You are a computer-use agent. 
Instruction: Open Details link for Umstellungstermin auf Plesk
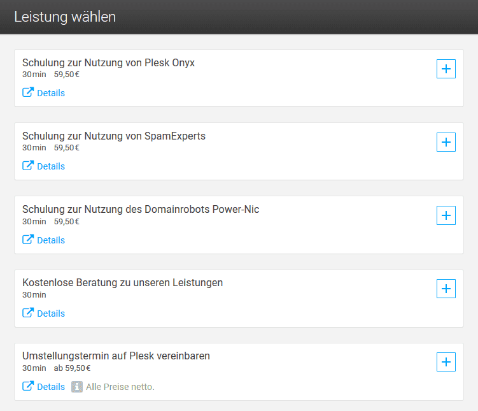[51, 387]
